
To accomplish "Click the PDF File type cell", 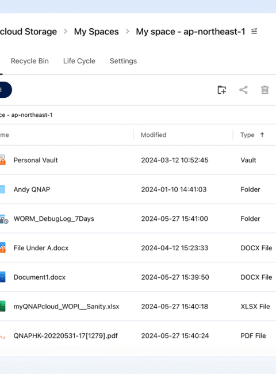I will pyautogui.click(x=253, y=336).
